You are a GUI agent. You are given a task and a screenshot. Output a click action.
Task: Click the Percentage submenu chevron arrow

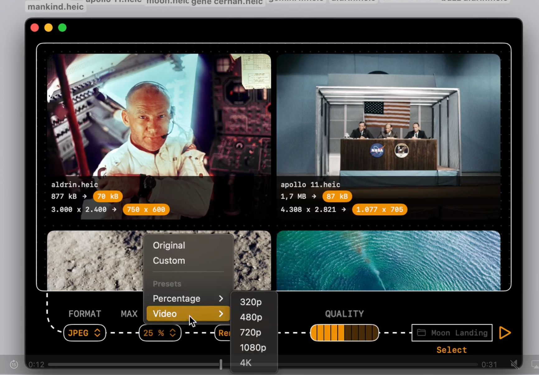pyautogui.click(x=221, y=299)
